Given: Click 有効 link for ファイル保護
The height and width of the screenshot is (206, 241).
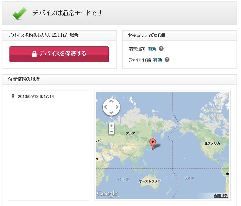Looking at the screenshot, I should pyautogui.click(x=157, y=59).
